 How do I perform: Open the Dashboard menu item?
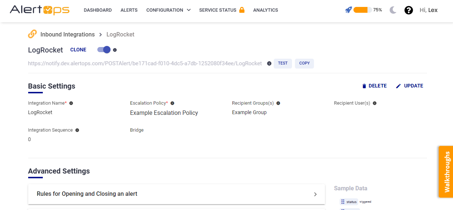click(x=98, y=10)
